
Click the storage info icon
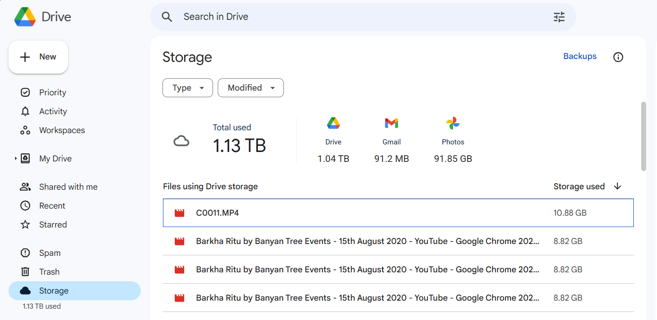(x=618, y=57)
